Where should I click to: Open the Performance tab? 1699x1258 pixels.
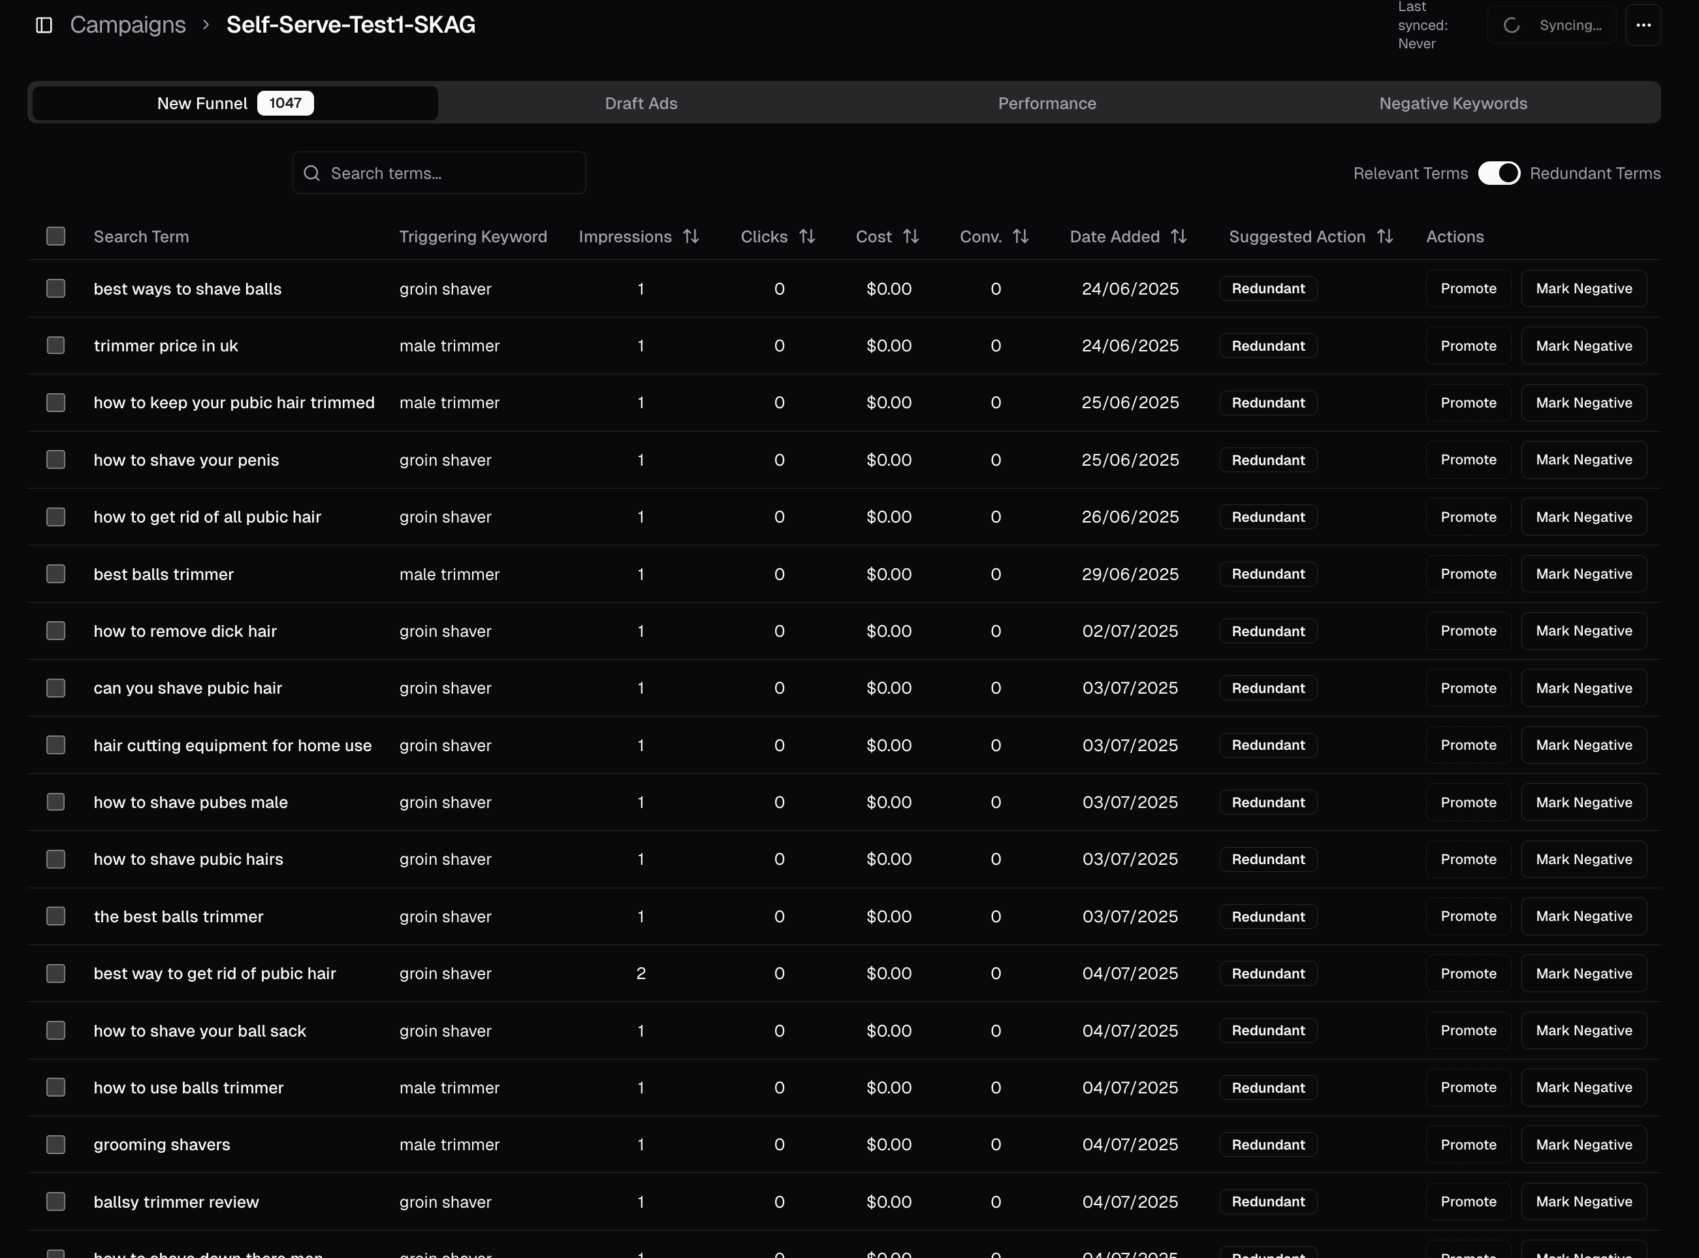pyautogui.click(x=1047, y=103)
